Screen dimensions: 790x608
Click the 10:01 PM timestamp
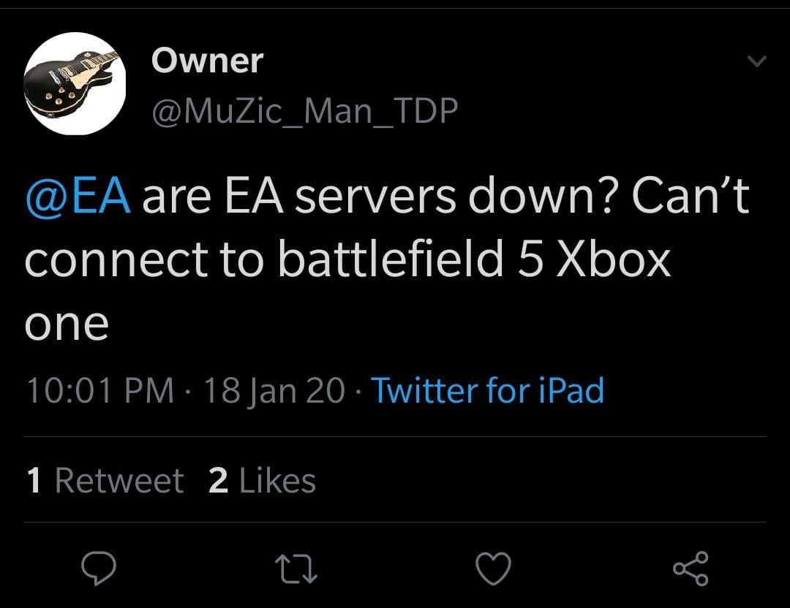tap(99, 390)
